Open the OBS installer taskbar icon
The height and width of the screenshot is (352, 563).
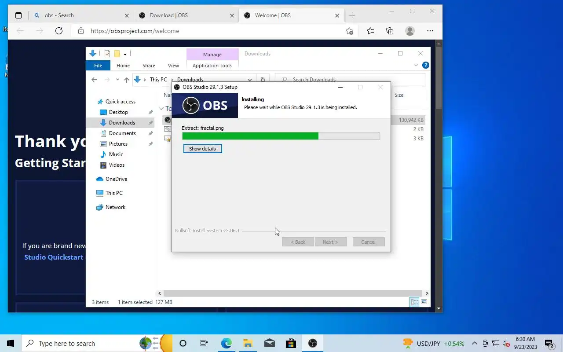313,343
